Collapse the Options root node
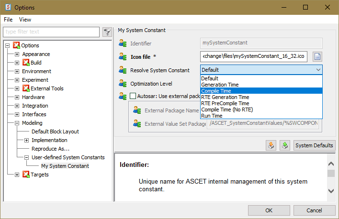Viewport: 339px width, 219px height. [7, 45]
